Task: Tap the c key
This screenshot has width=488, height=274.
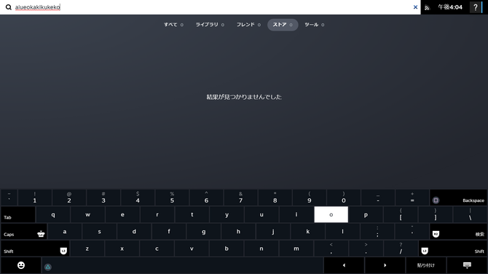Action: click(157, 248)
